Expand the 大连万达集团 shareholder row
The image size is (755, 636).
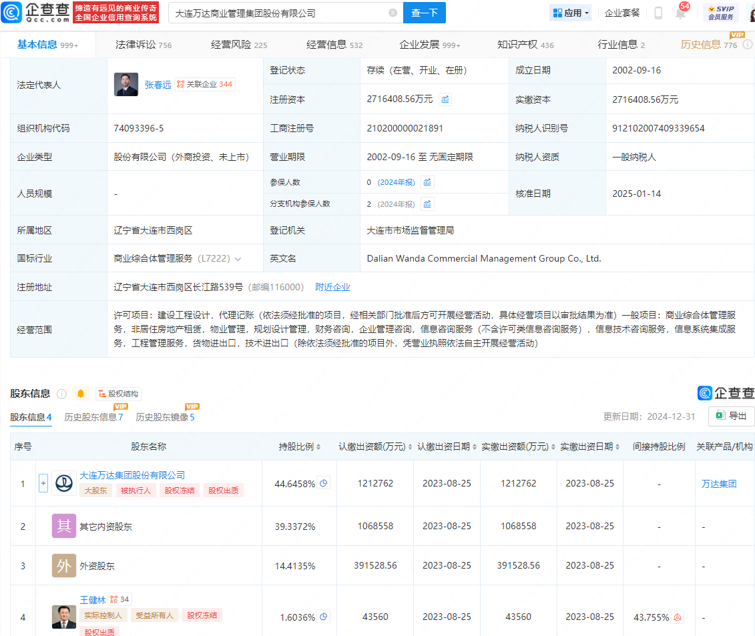[x=43, y=483]
